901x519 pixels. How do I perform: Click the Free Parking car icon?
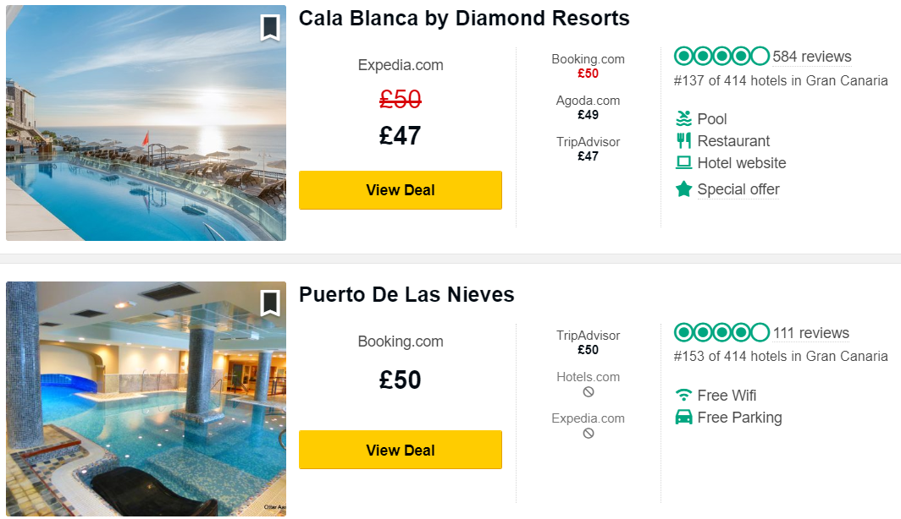tap(684, 417)
